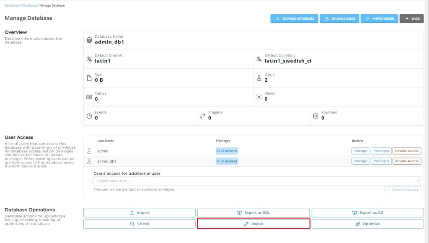Run Optimize on the database
This screenshot has height=243, width=429.
[368, 224]
